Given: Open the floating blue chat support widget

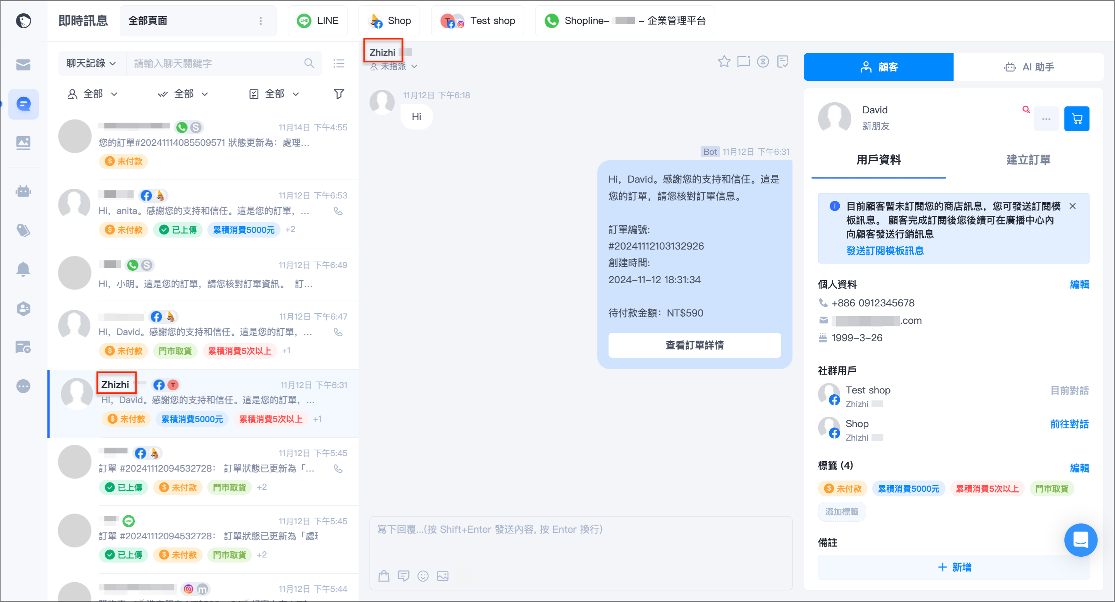Looking at the screenshot, I should [x=1081, y=540].
